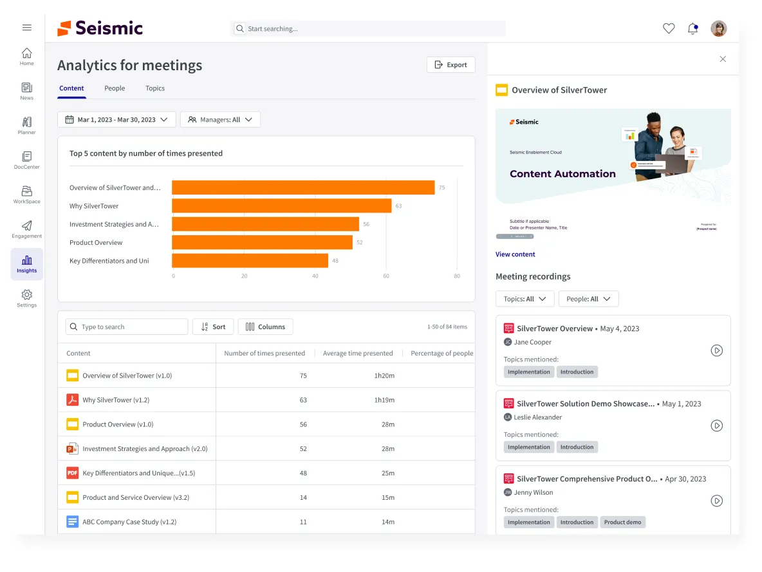Click the Percentage of people column header
762x572 pixels.
click(x=441, y=353)
